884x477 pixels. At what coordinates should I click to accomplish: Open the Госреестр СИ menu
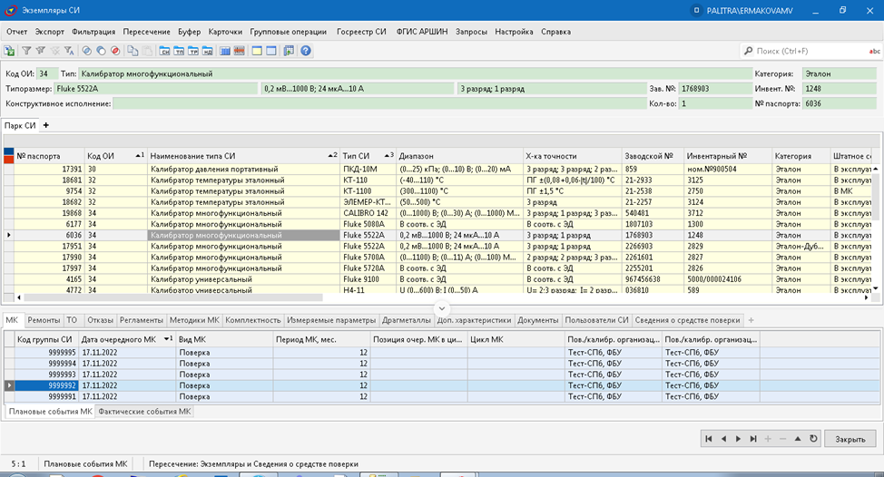[x=361, y=32]
